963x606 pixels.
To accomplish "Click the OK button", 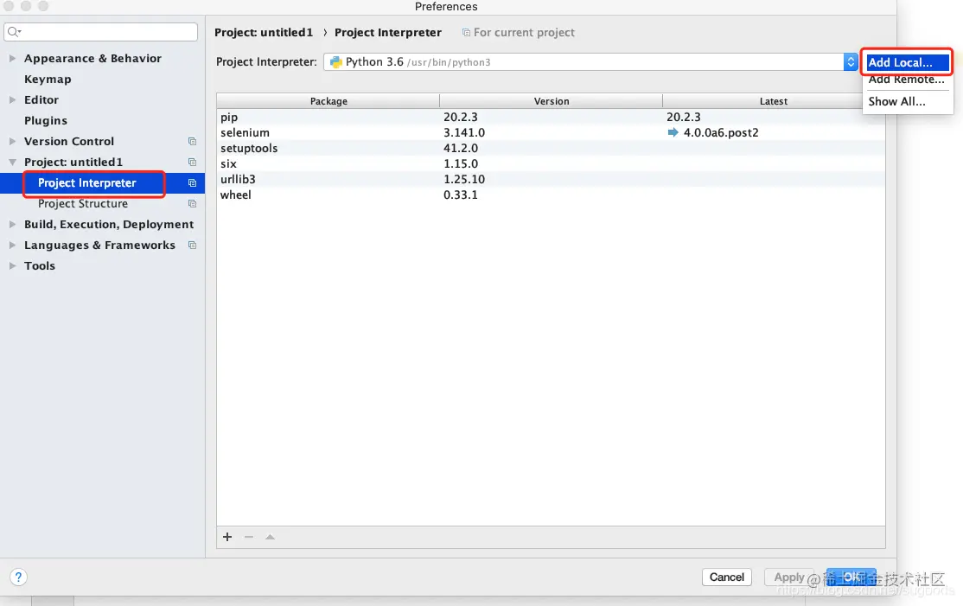I will point(851,577).
